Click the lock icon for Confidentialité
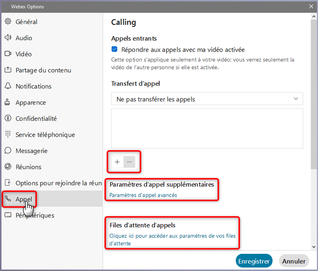This screenshot has width=318, height=271. (8, 118)
